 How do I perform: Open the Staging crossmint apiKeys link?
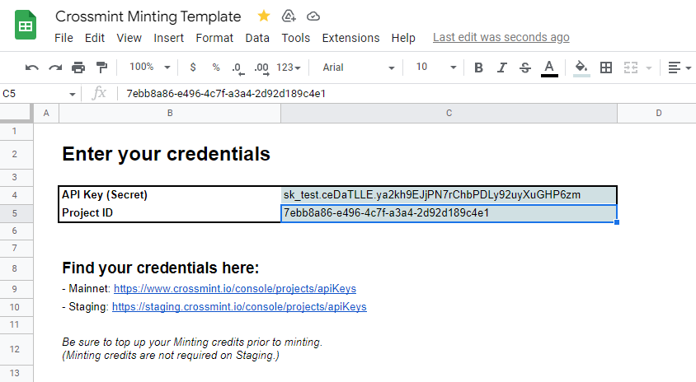[239, 306]
